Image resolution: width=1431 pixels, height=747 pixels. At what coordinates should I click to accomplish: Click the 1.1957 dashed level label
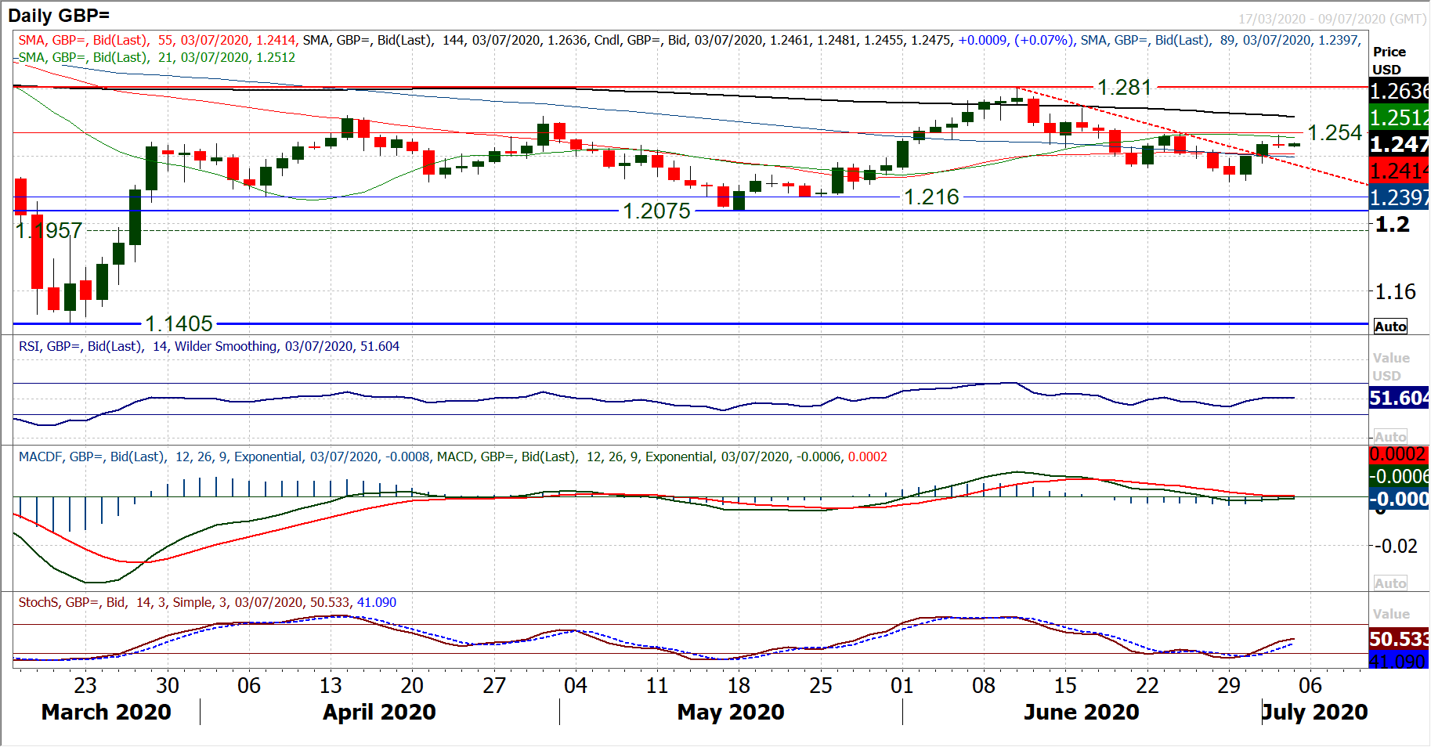pyautogui.click(x=49, y=230)
